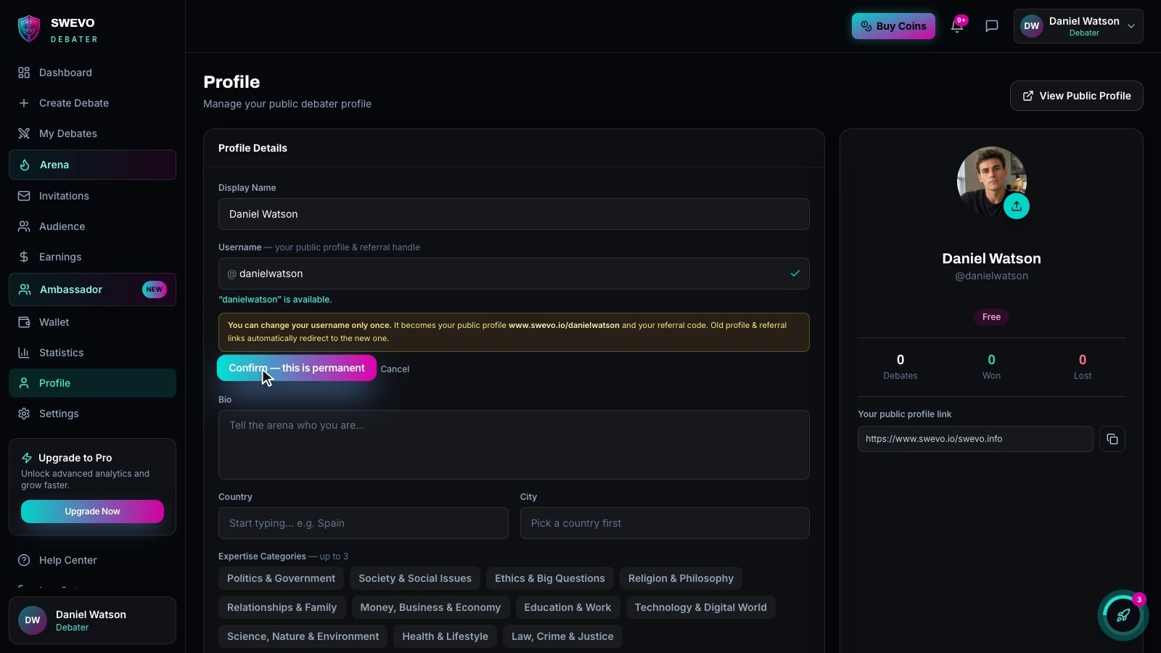Open View Public Profile
1161x653 pixels.
1077,96
